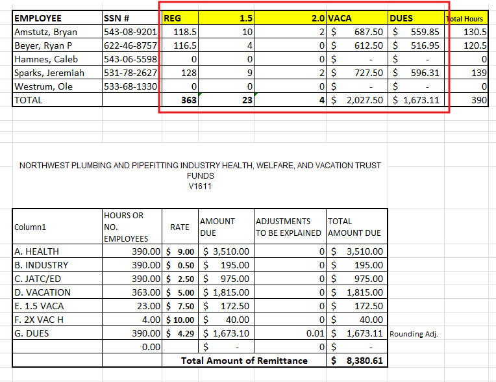The height and width of the screenshot is (382, 496).
Task: Click the Rounding Adj. note
Action: [414, 333]
